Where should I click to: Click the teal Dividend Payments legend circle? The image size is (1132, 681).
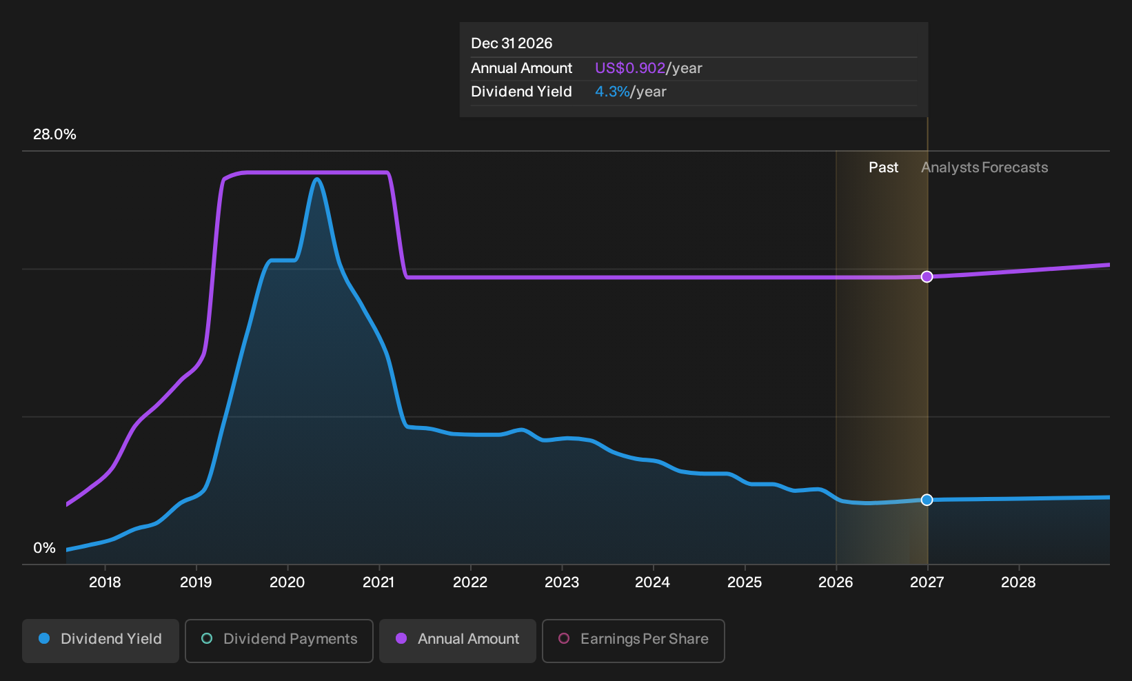tap(207, 638)
